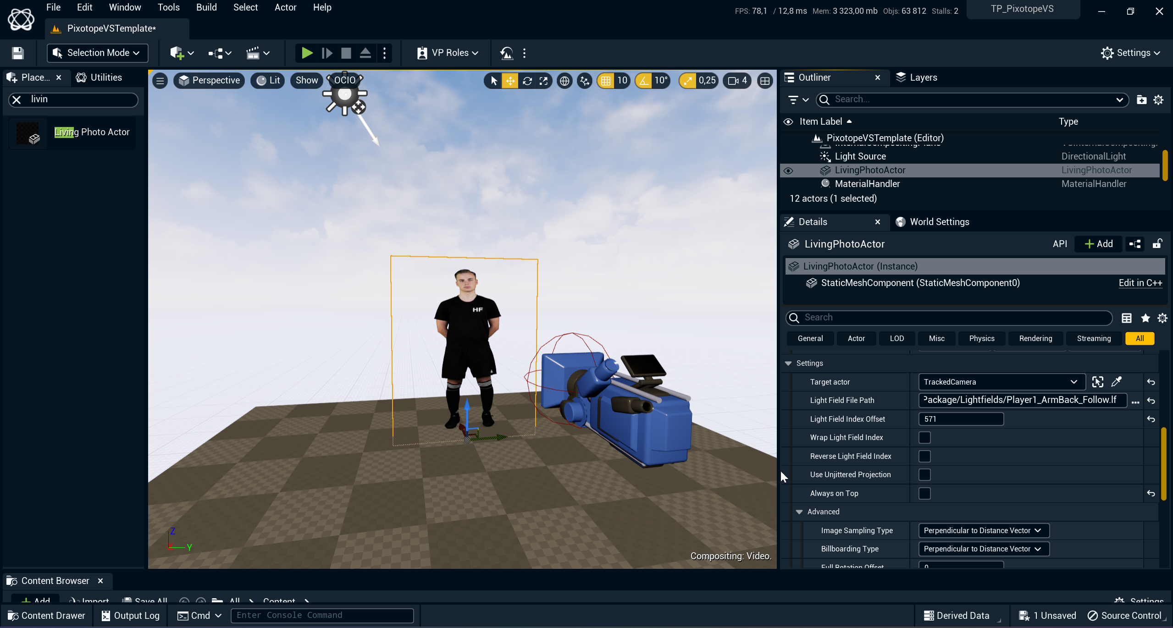Select the rotate transform tool
Screen dimensions: 1173x628
point(527,81)
